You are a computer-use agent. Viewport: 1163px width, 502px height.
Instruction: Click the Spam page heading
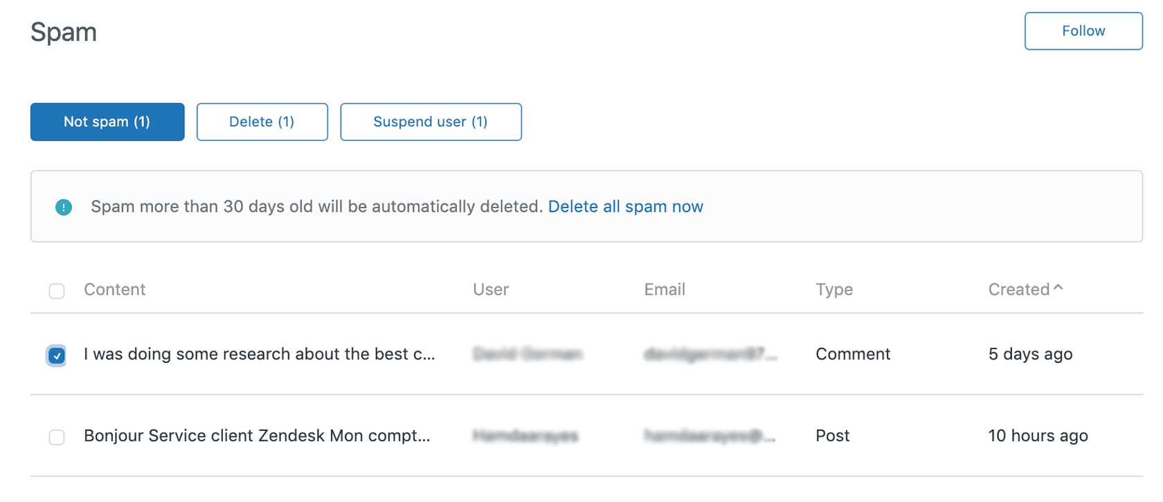coord(63,32)
